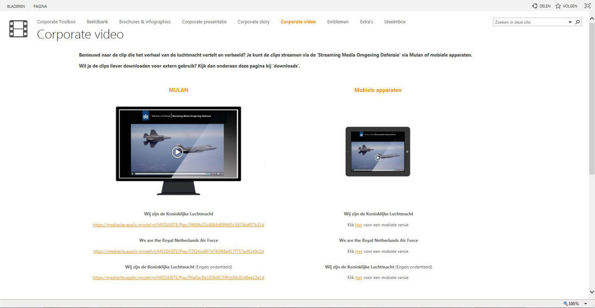Click the Volgen star icon
The image size is (595, 308).
[558, 6]
